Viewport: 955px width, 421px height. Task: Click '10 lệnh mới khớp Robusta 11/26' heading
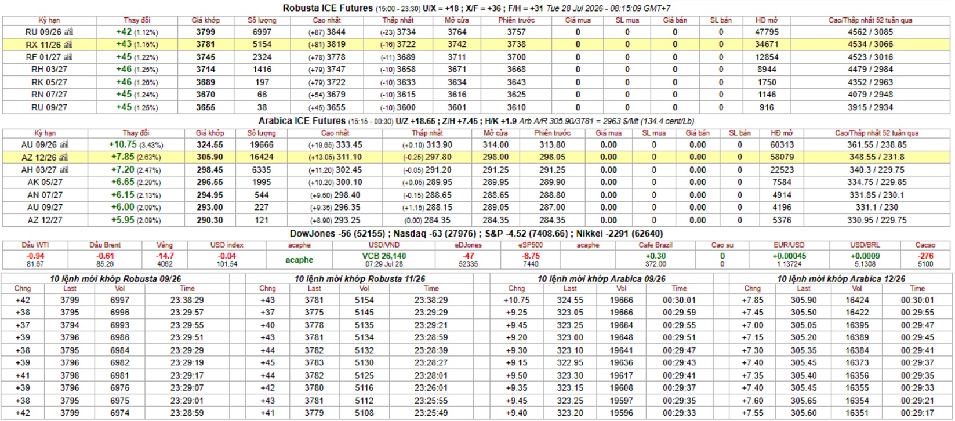click(x=360, y=278)
